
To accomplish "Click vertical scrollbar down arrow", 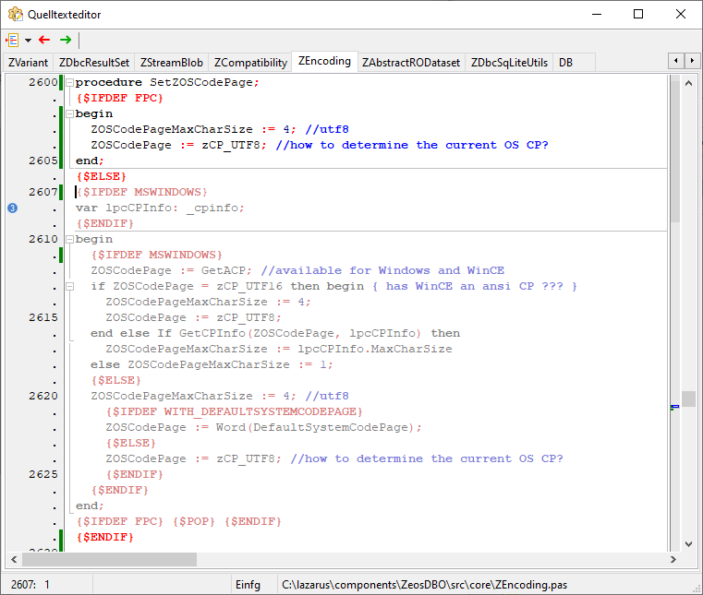I will click(x=688, y=544).
